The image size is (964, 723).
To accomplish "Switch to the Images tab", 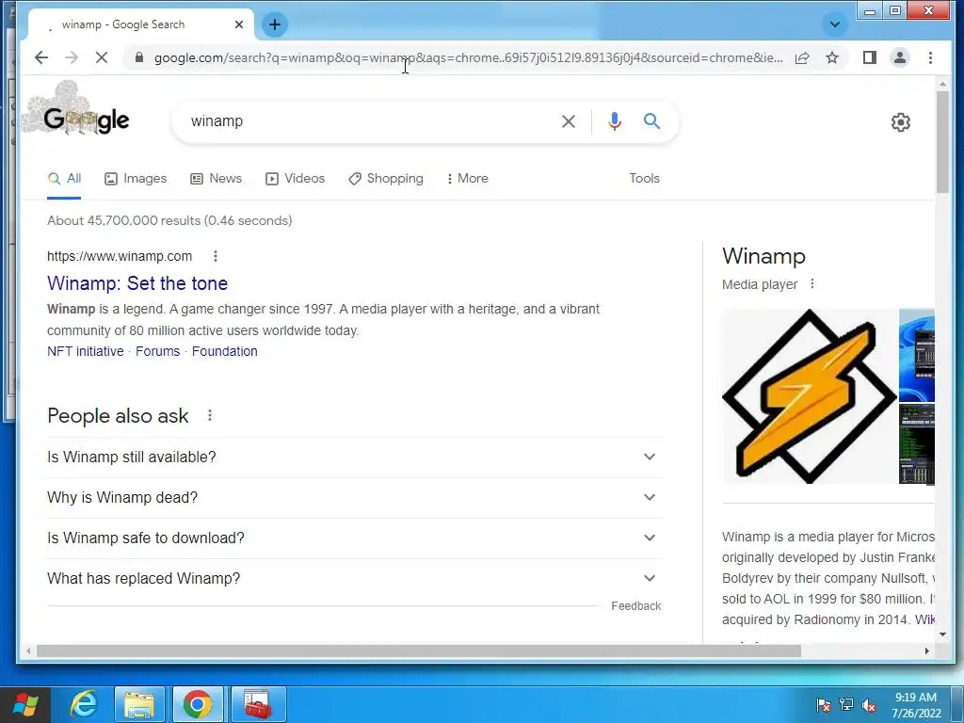I will [136, 179].
